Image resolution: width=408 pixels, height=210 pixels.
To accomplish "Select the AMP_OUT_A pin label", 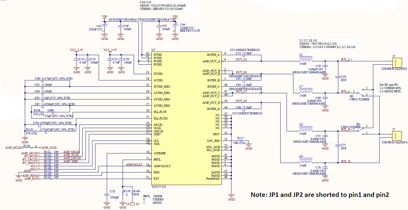I will pyautogui.click(x=211, y=61).
